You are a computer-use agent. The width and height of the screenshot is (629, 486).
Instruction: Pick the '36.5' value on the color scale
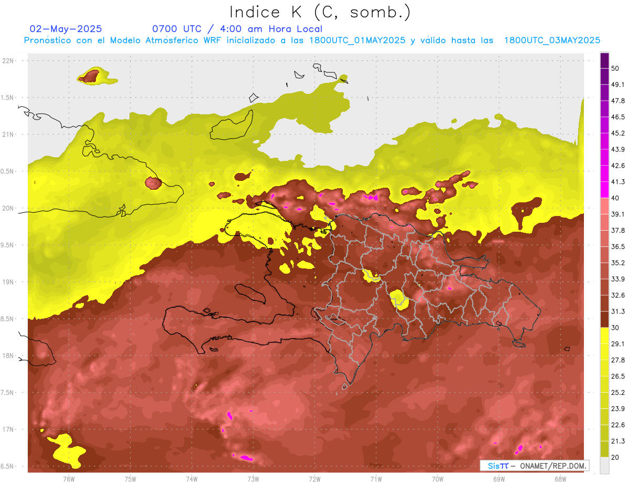tap(617, 246)
